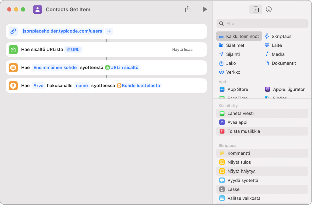The image size is (312, 205).
Task: Add the Laske action
Action: [262, 189]
